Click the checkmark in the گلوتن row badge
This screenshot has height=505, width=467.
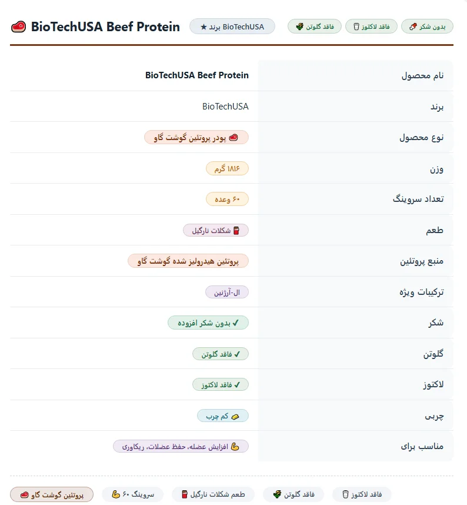click(x=237, y=354)
